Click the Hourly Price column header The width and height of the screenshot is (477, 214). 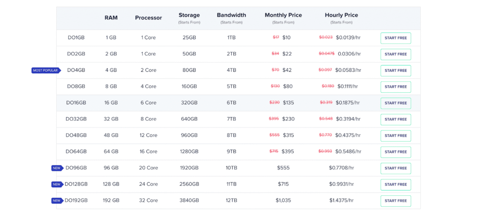[x=341, y=15]
